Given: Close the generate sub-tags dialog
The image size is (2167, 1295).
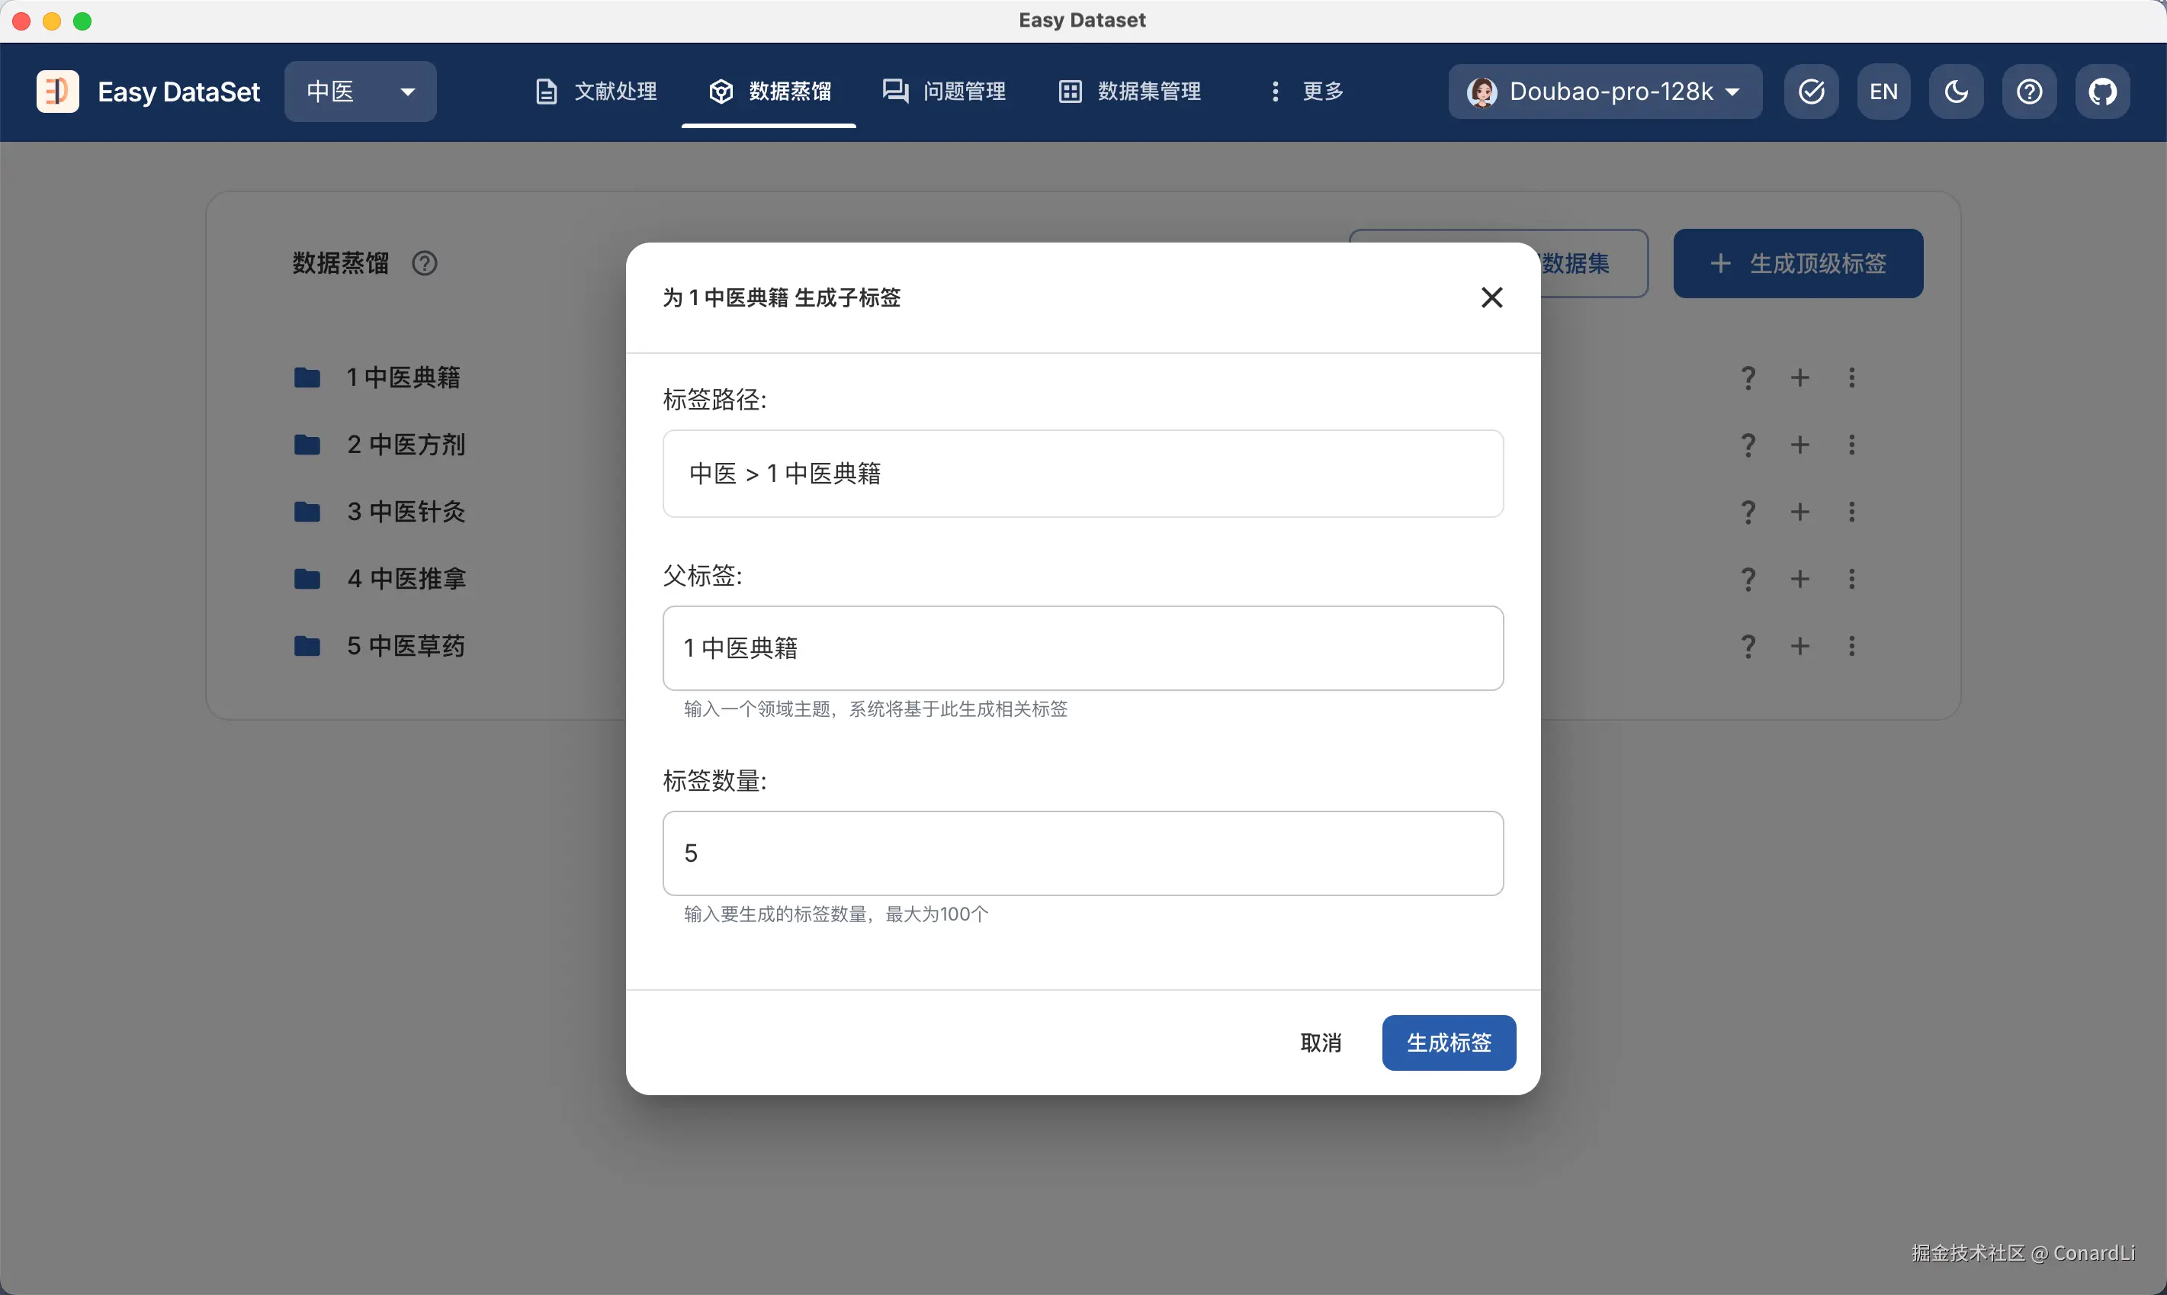Looking at the screenshot, I should tap(1491, 297).
